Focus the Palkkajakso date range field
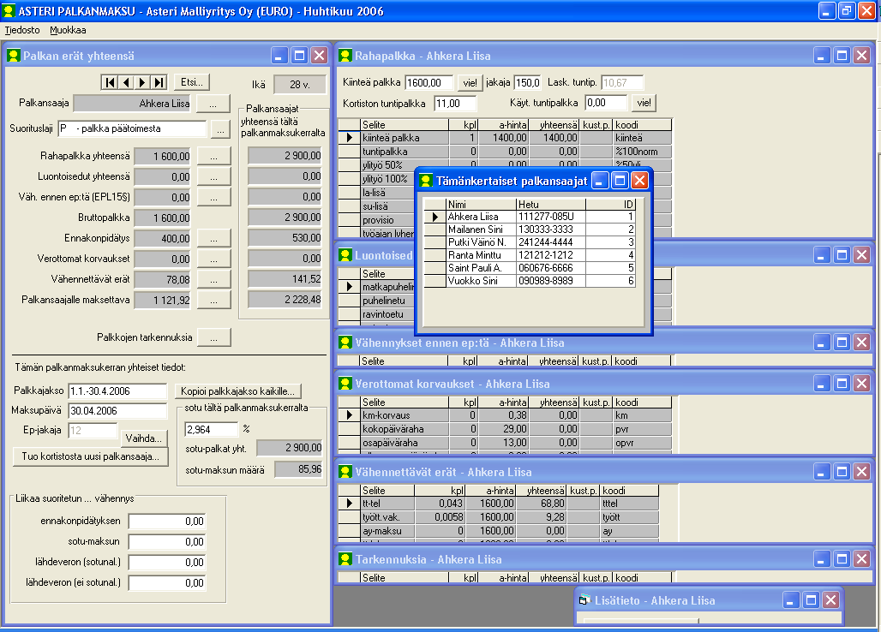 (117, 391)
